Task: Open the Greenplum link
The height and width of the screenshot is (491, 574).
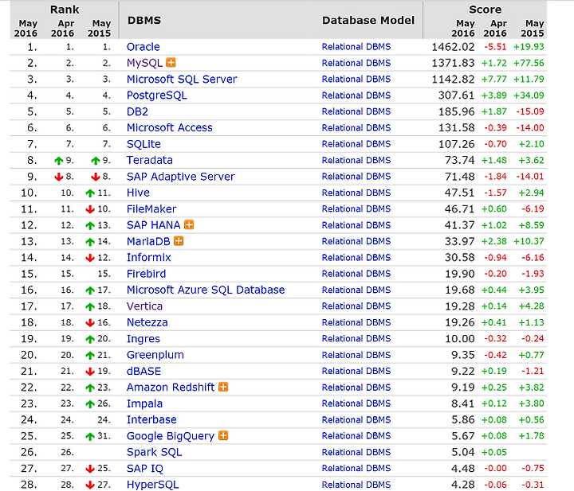Action: [155, 355]
